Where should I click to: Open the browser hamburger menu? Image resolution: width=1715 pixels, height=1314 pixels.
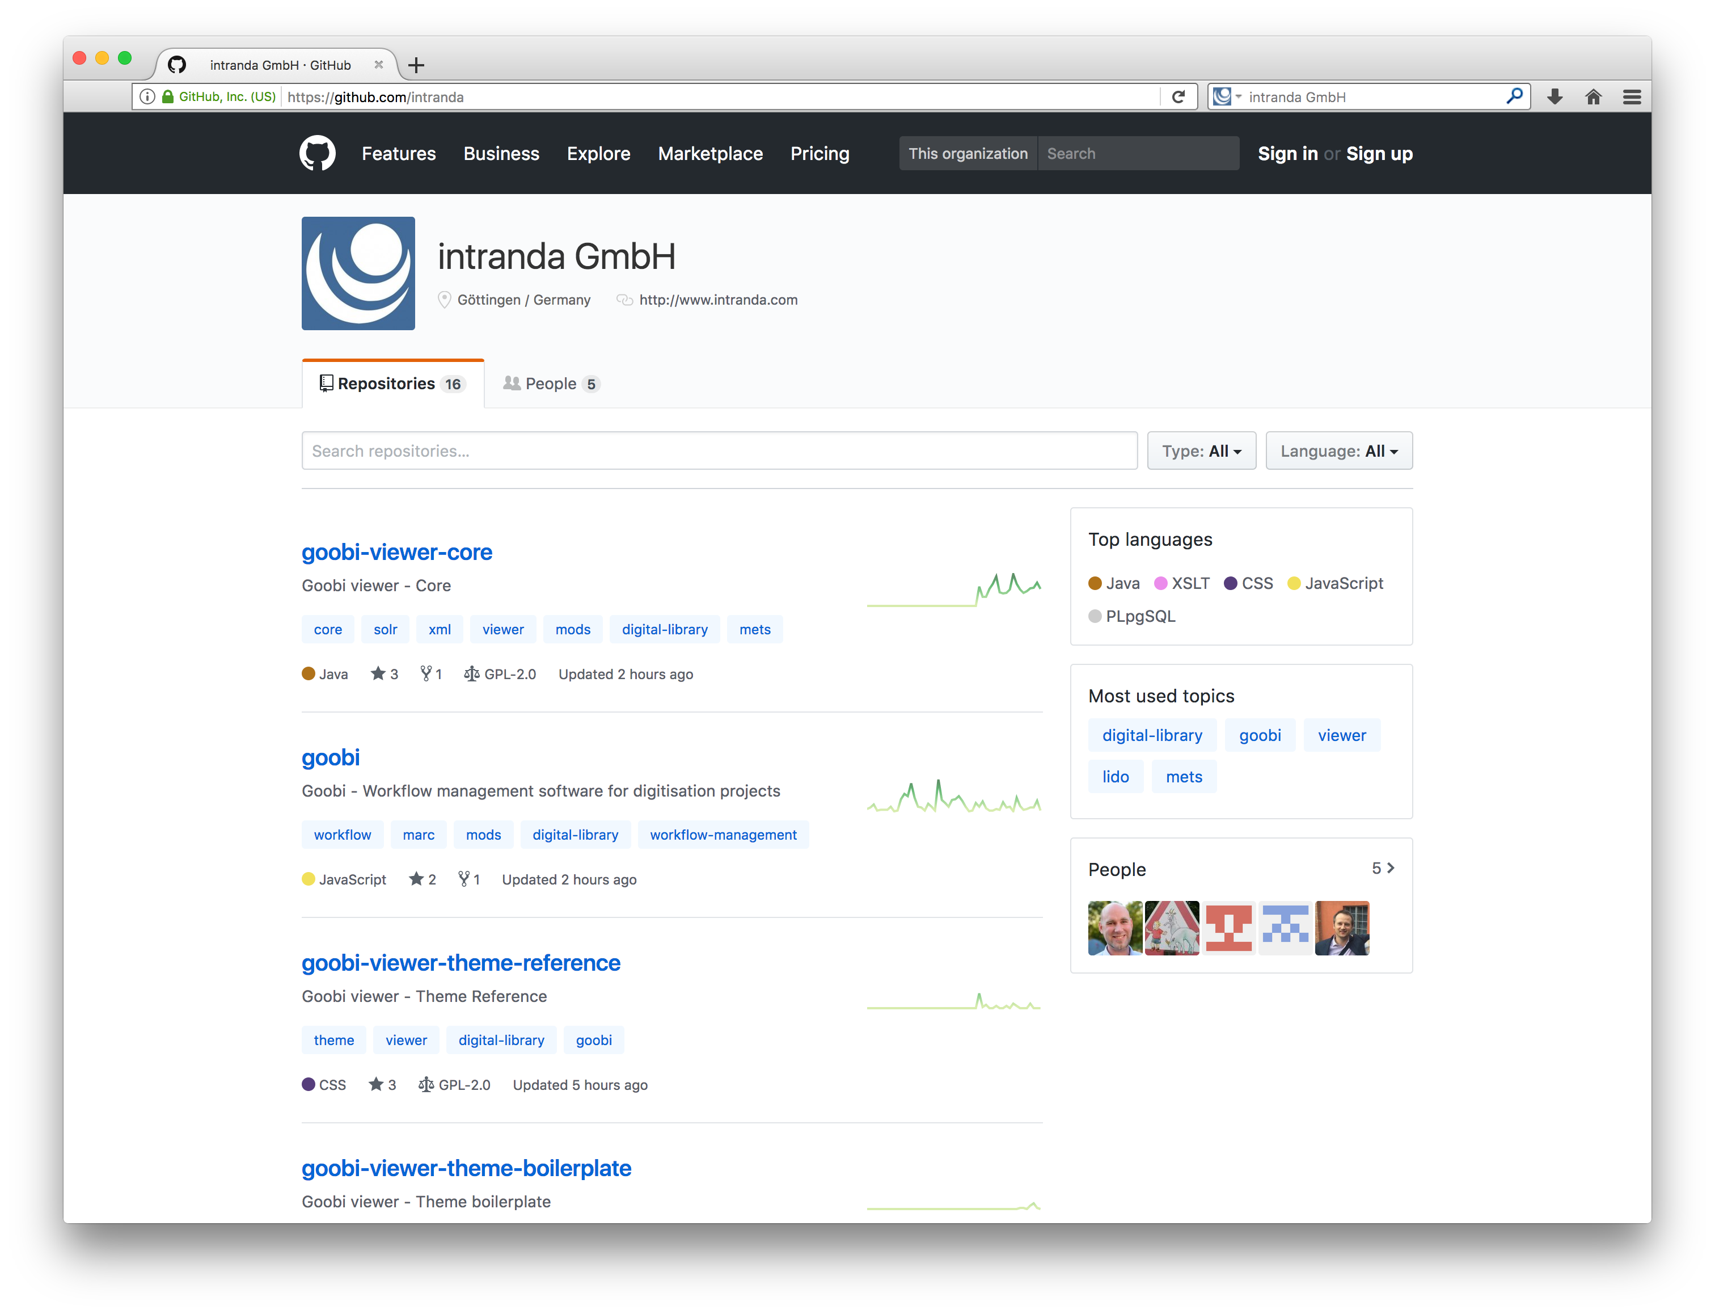[x=1632, y=97]
